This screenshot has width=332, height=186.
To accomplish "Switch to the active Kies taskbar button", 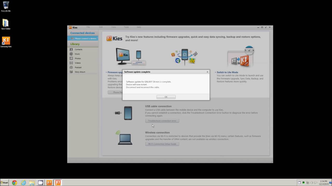I will [x=58, y=183].
